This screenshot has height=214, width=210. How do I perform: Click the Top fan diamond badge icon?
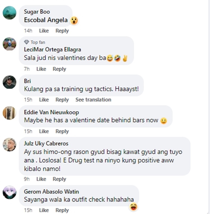coord(27,42)
